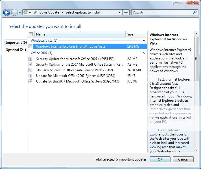
Task: Open the address bar history dropdown
Action: pyautogui.click(x=120, y=13)
